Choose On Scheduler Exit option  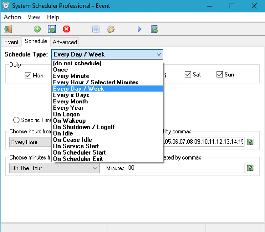coord(107,159)
